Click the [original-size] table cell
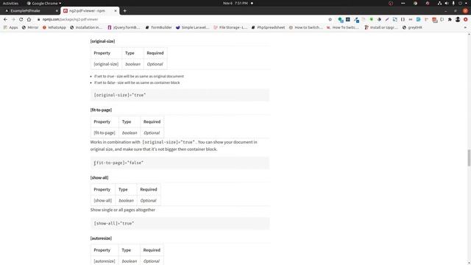 tap(106, 64)
